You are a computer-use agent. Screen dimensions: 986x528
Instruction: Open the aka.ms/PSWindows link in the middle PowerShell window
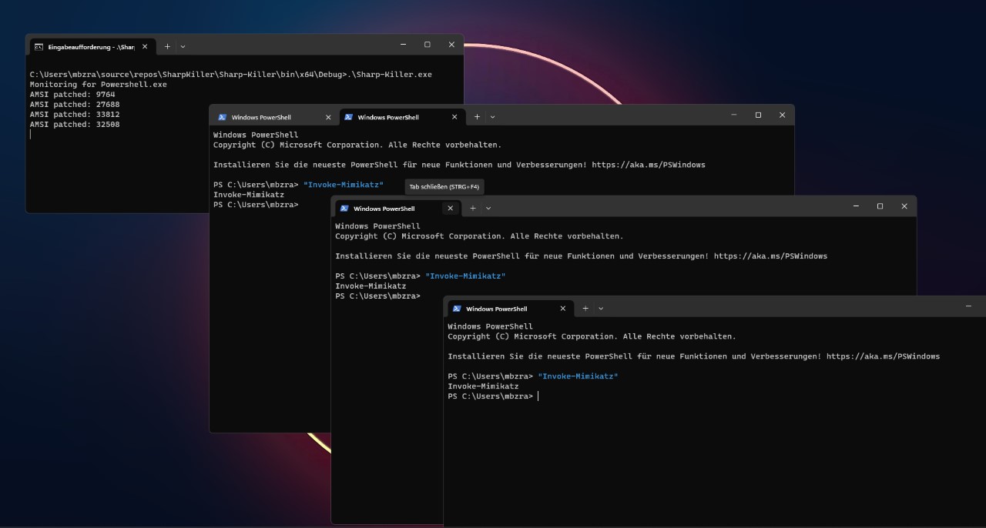[x=770, y=256]
